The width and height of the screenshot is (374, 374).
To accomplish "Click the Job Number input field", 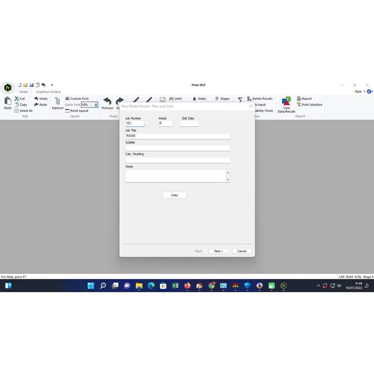I will 135,123.
